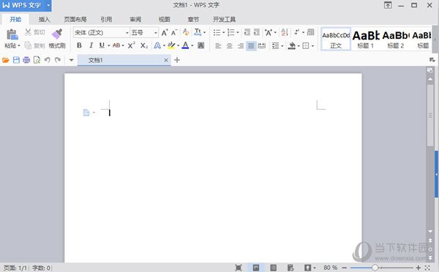Select the Format Painter brush icon
439x272 pixels.
(57, 34)
